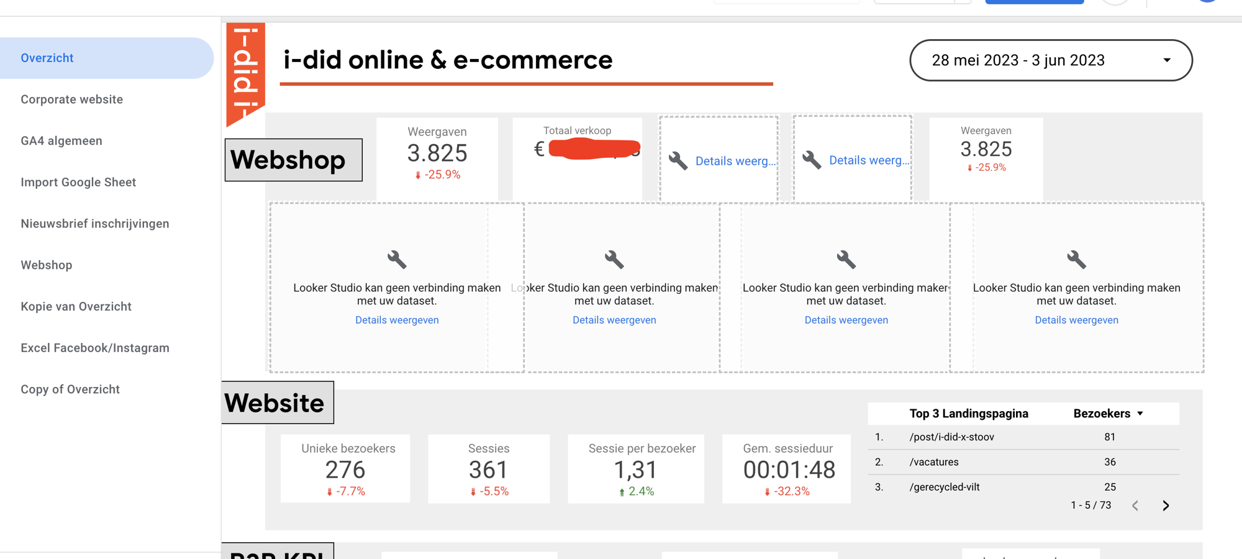Open second 'Details weerg...' link
Viewport: 1242px width, 559px height.
point(869,160)
